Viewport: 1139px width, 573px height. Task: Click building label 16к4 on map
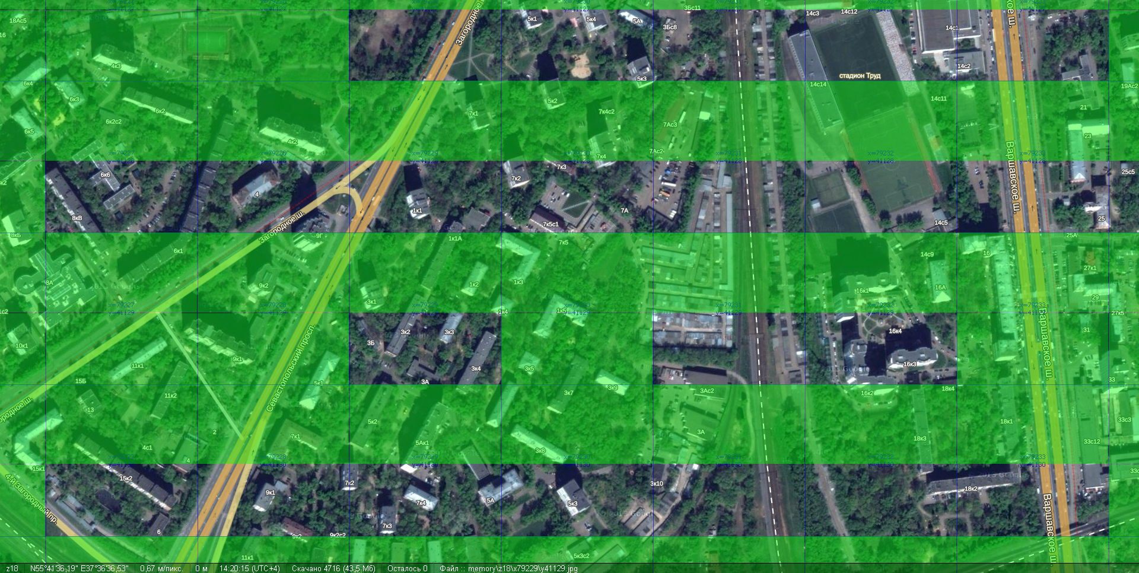pyautogui.click(x=895, y=331)
